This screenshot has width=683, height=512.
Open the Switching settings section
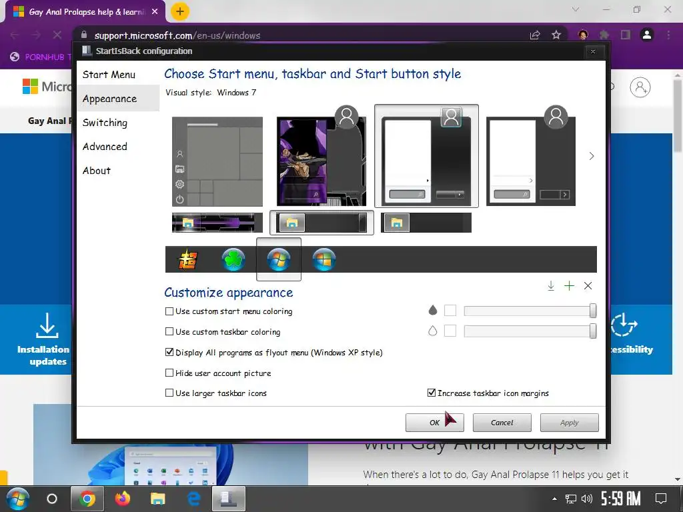click(x=105, y=123)
